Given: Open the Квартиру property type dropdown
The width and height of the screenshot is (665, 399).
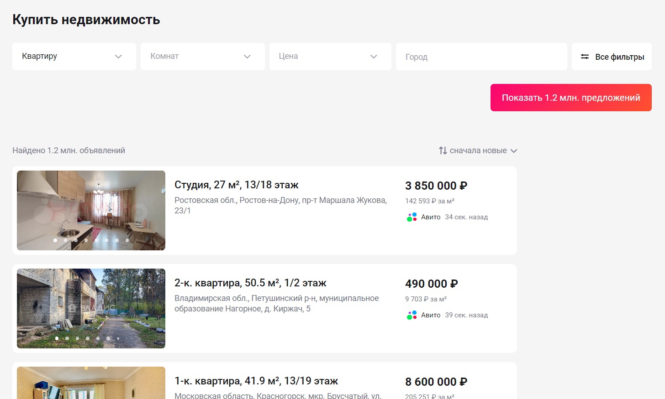Looking at the screenshot, I should [74, 57].
